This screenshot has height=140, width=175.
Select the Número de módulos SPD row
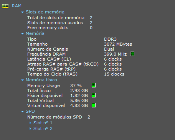pyautogui.click(x=59, y=117)
